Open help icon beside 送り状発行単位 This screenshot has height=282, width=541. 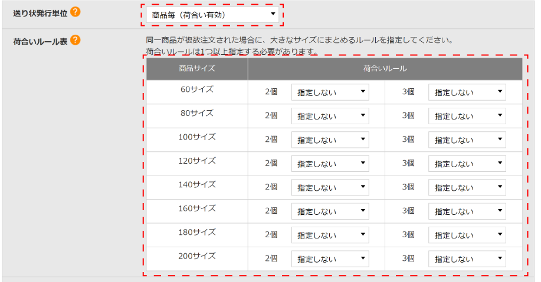click(x=75, y=12)
